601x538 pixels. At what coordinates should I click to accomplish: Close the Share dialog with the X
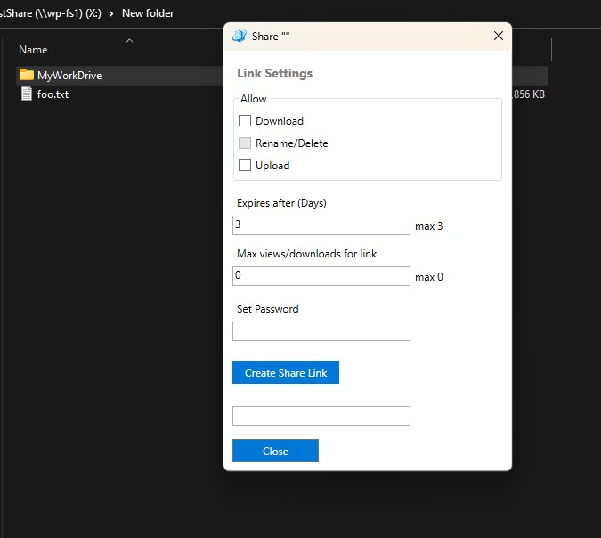(498, 36)
